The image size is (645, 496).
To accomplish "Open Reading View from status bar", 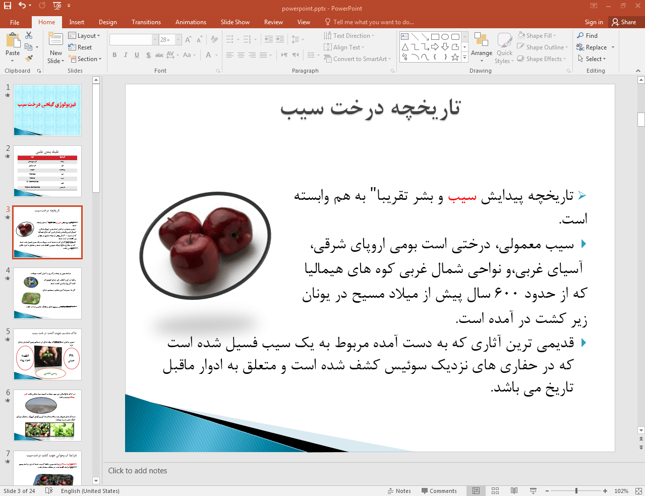I will pos(514,491).
